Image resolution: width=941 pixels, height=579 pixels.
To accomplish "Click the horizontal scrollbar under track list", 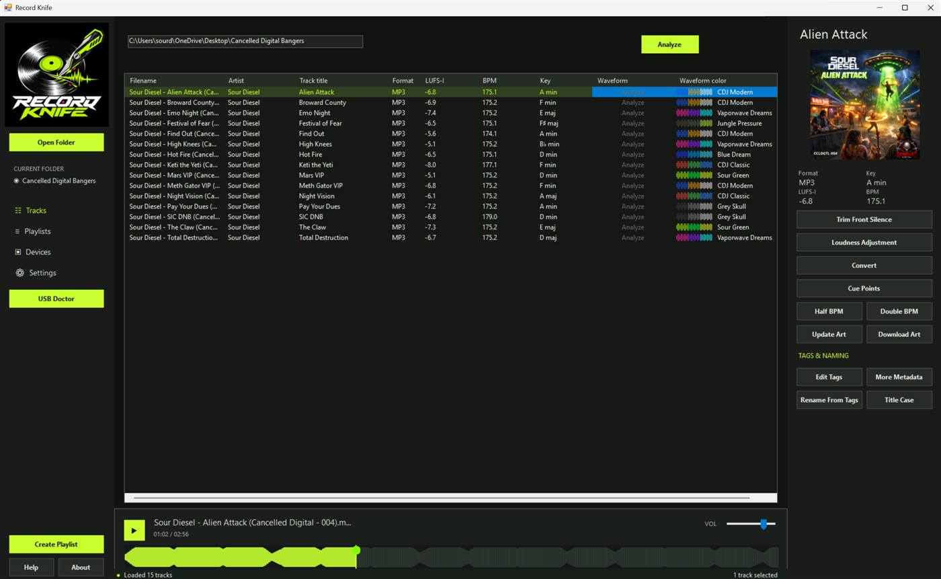I will click(x=442, y=498).
